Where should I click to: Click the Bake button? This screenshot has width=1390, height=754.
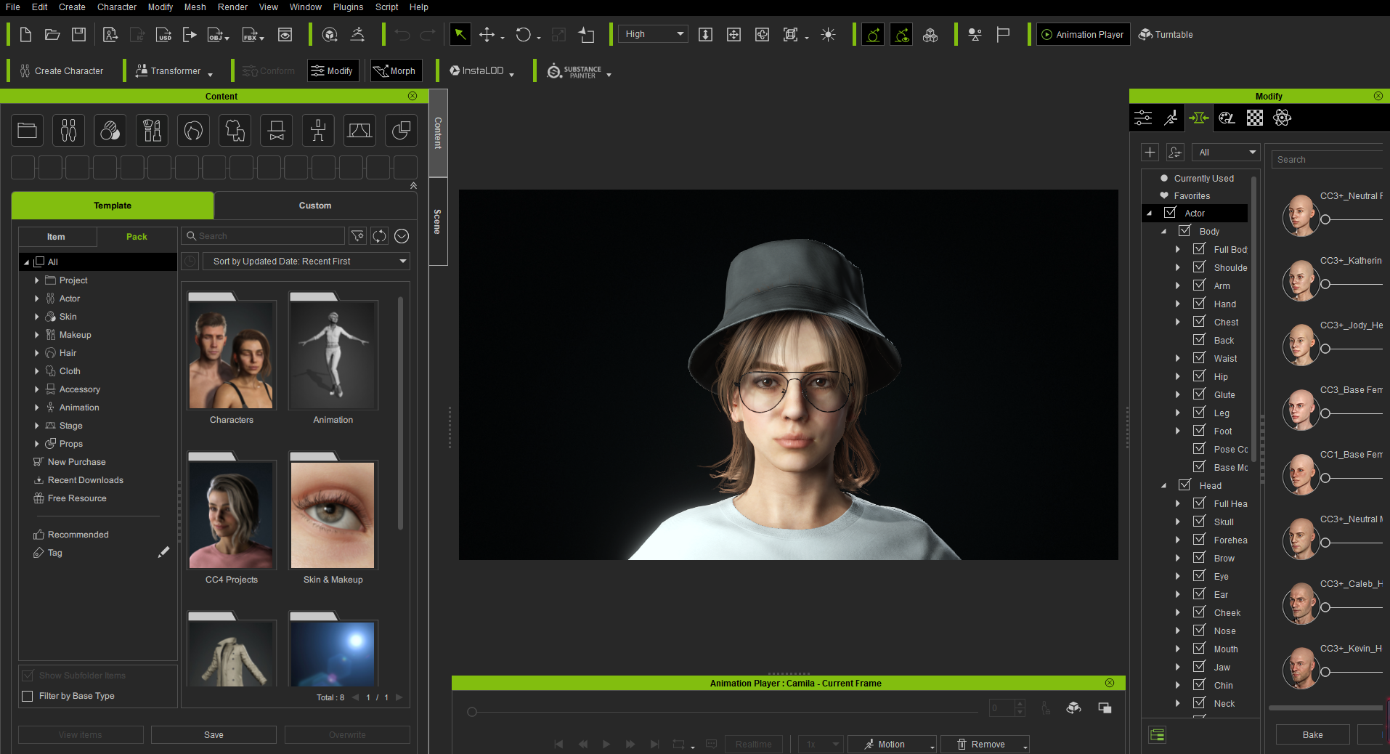coord(1312,734)
